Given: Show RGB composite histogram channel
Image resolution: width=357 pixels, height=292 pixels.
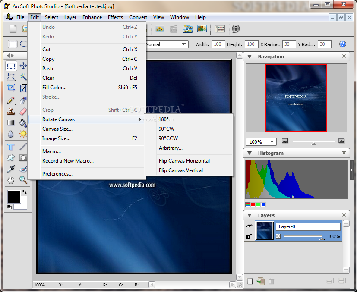Looking at the screenshot, I should tap(248, 205).
